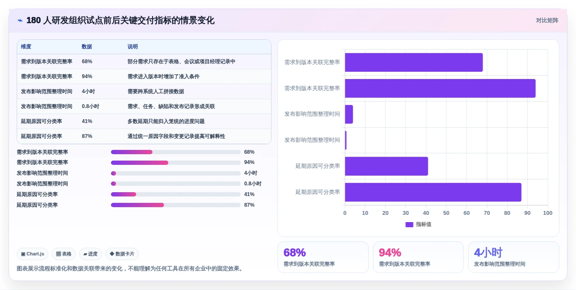Click the 87% cell in the table
576x290 pixels.
(x=87, y=136)
